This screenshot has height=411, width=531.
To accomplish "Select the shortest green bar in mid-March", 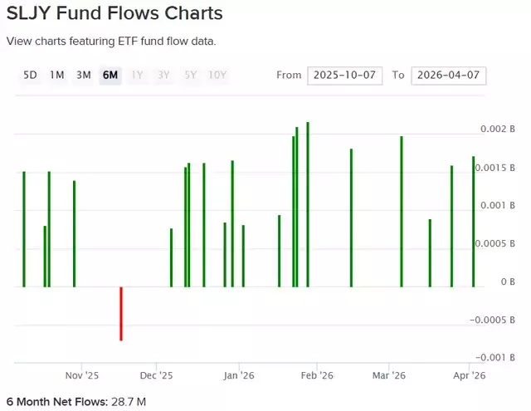I will 430,253.
